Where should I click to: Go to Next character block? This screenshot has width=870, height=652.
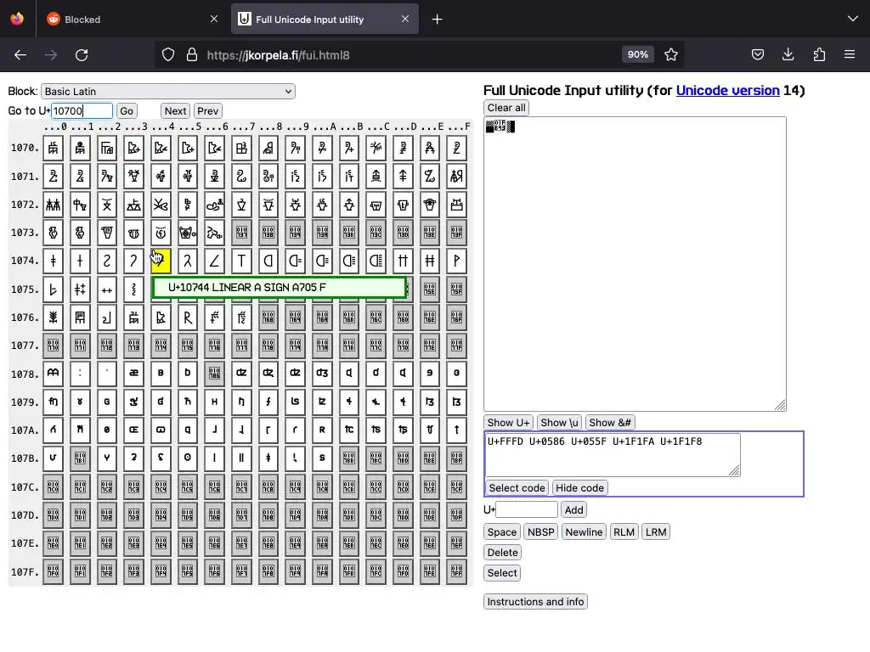175,111
